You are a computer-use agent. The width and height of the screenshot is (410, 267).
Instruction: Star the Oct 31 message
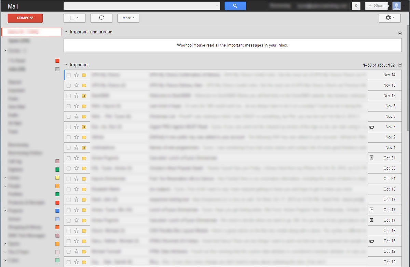76,158
